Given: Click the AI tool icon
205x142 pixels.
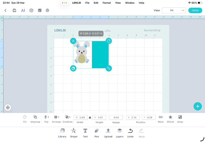Looking at the screenshot, I should (23, 10).
